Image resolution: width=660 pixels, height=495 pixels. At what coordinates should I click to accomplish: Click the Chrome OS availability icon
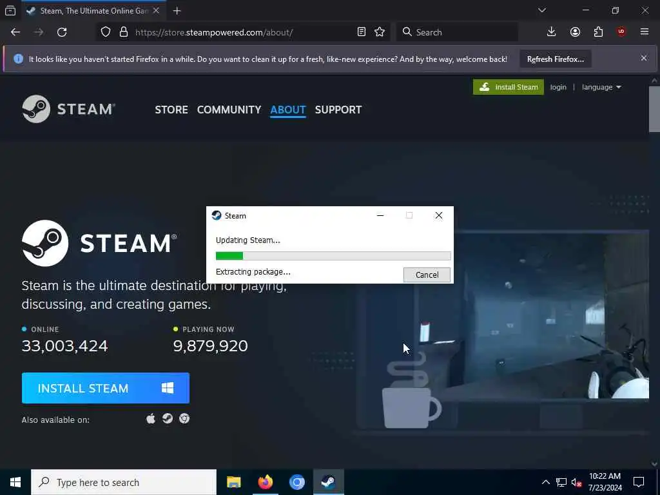(184, 418)
